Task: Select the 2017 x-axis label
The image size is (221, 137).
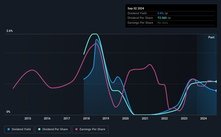Action: (x=67, y=118)
